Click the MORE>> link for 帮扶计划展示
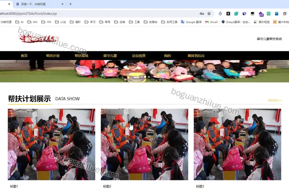This screenshot has height=192, width=289. 275,100
